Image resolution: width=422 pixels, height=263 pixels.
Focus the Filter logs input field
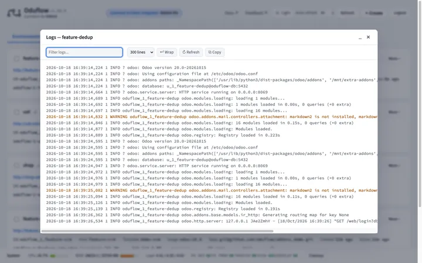[84, 53]
